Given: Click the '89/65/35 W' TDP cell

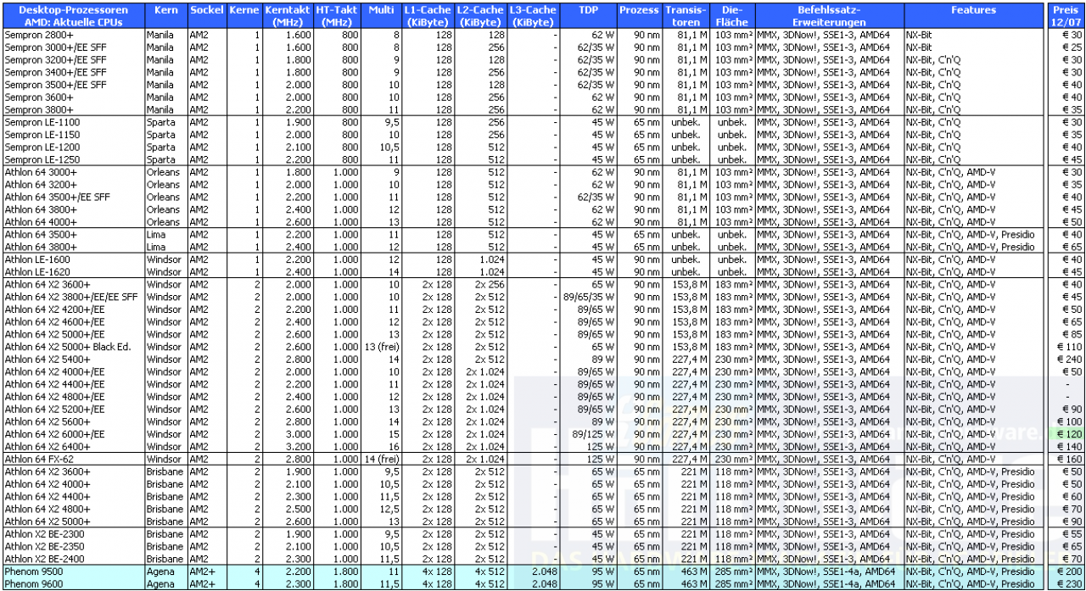Looking at the screenshot, I should 590,297.
